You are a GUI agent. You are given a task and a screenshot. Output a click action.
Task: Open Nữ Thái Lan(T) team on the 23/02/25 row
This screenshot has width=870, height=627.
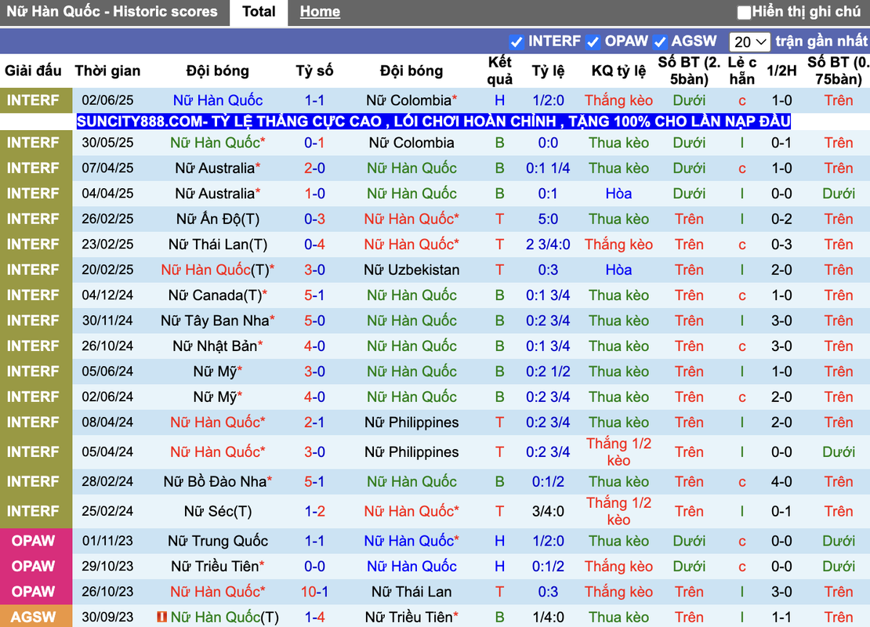pyautogui.click(x=218, y=245)
